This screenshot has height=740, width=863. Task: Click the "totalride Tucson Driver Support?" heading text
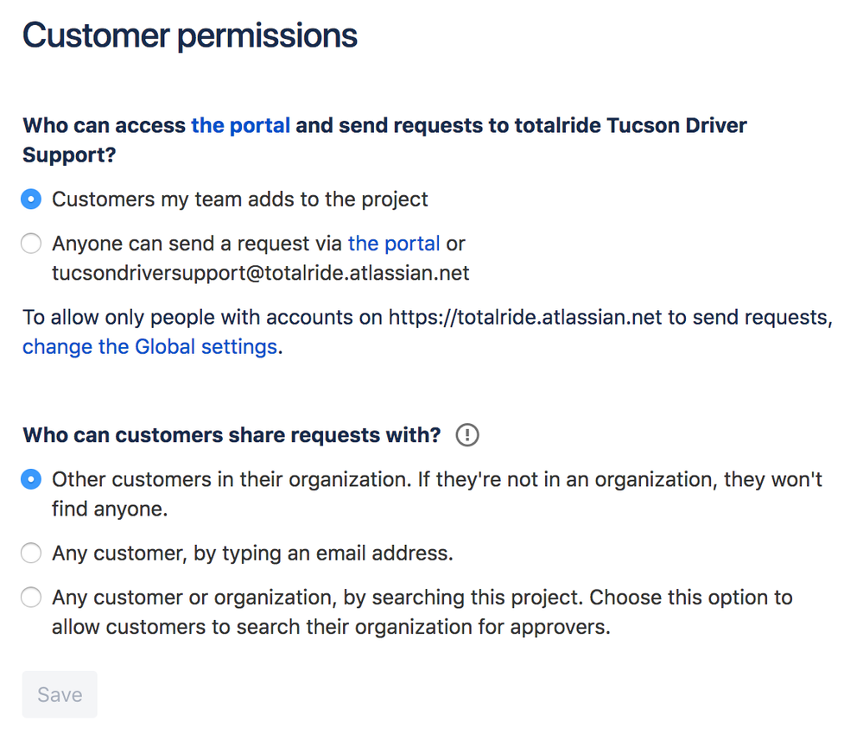[384, 140]
